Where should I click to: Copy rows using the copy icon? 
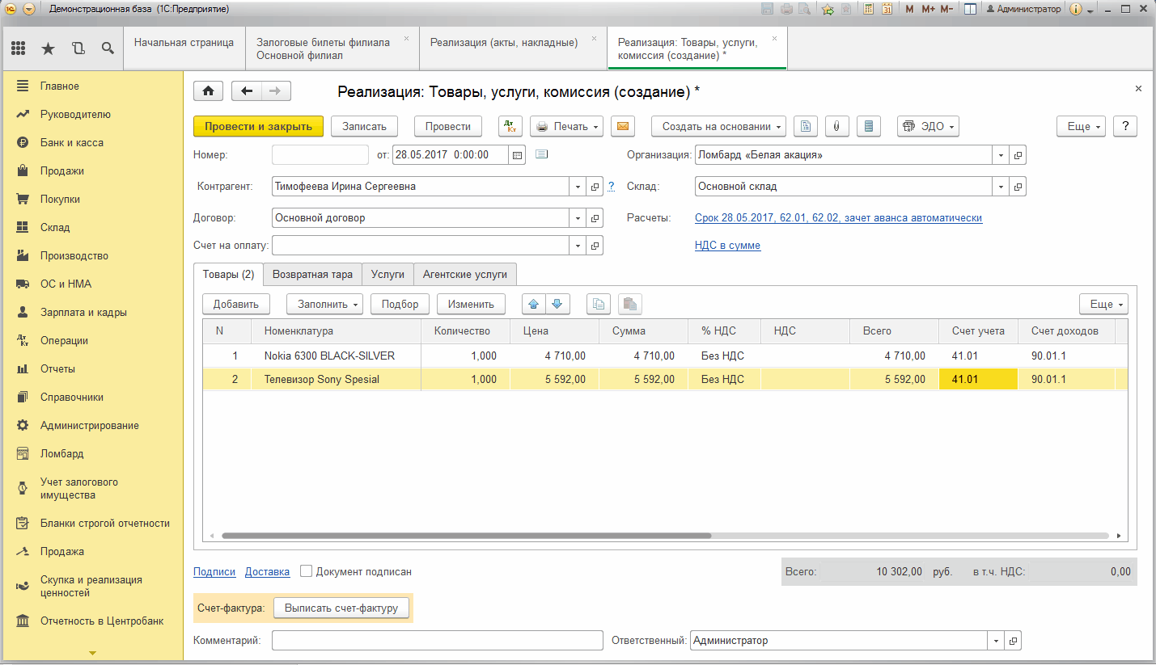[x=599, y=304]
